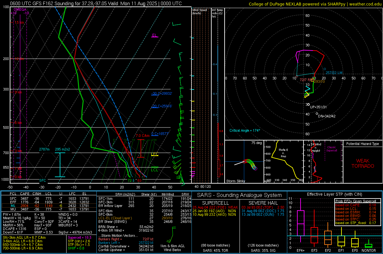Click the sounding title with valid date
This screenshot has height=254, width=383.
point(96,4)
